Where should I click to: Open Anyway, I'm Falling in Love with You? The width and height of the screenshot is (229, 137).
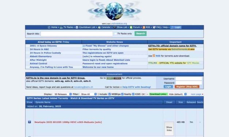click(51, 67)
